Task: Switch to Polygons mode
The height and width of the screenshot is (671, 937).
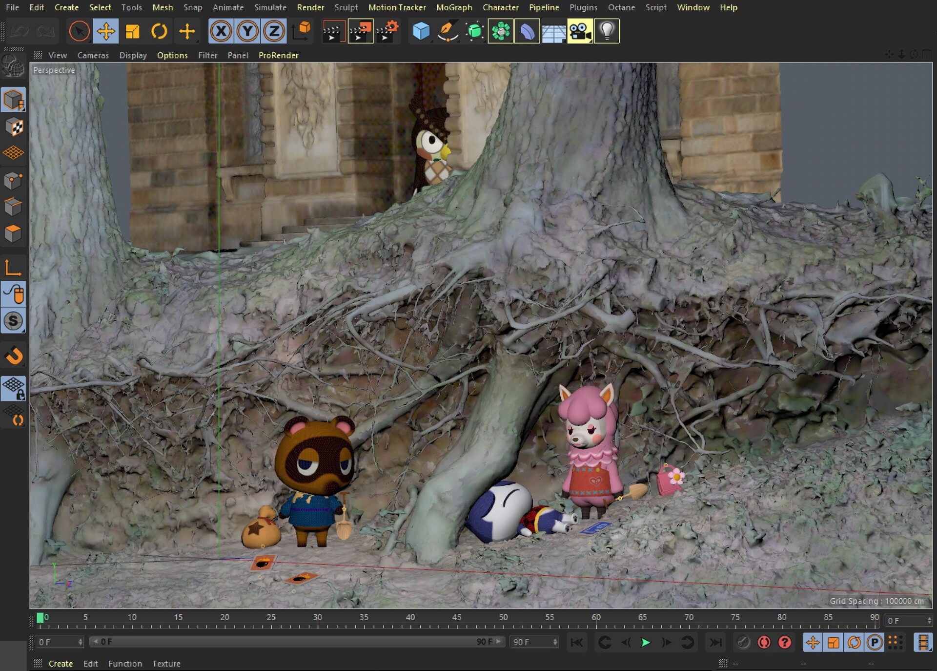Action: 13,233
